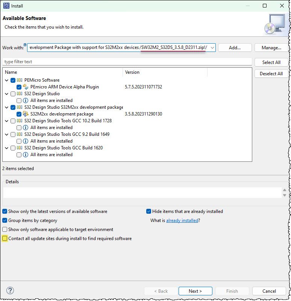Open the already installed link
291x301 pixels.
[x=182, y=220]
